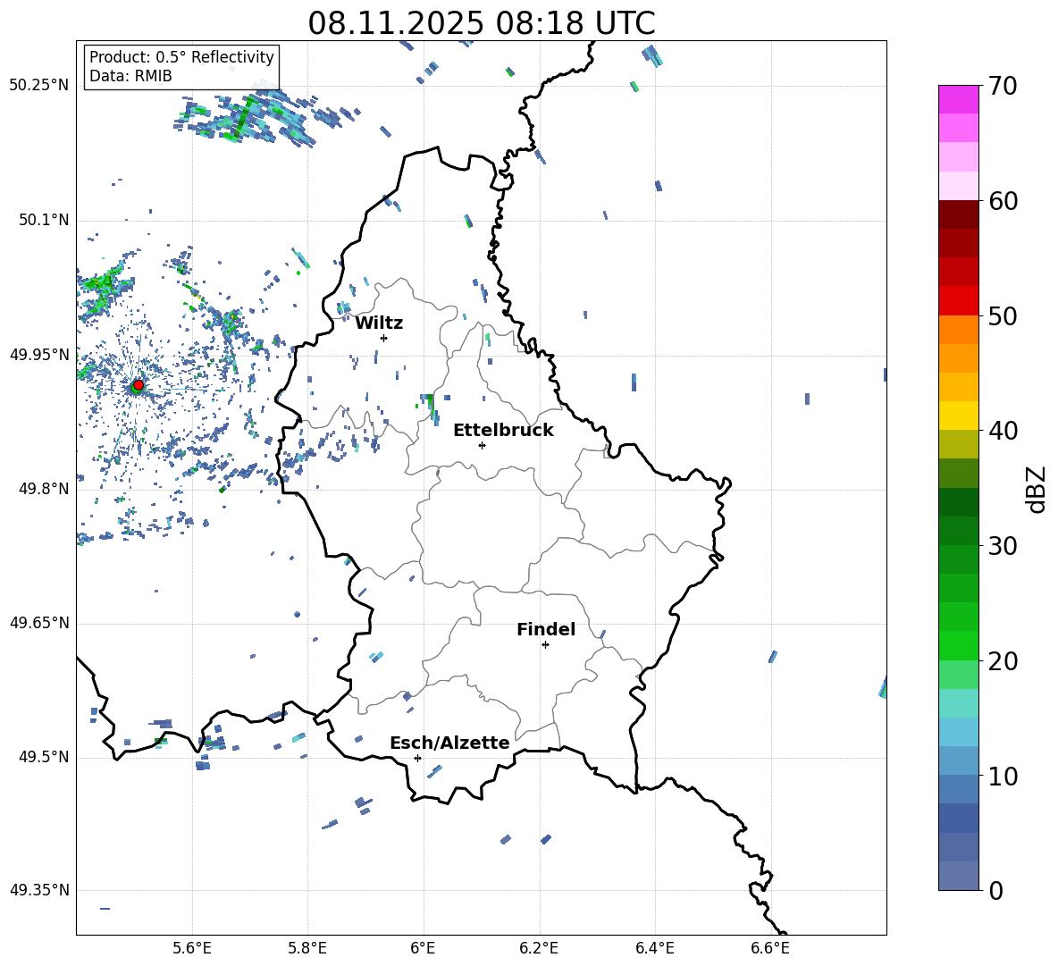Click the 70 colorbar tick label
Image resolution: width=1058 pixels, height=966 pixels.
[1003, 86]
